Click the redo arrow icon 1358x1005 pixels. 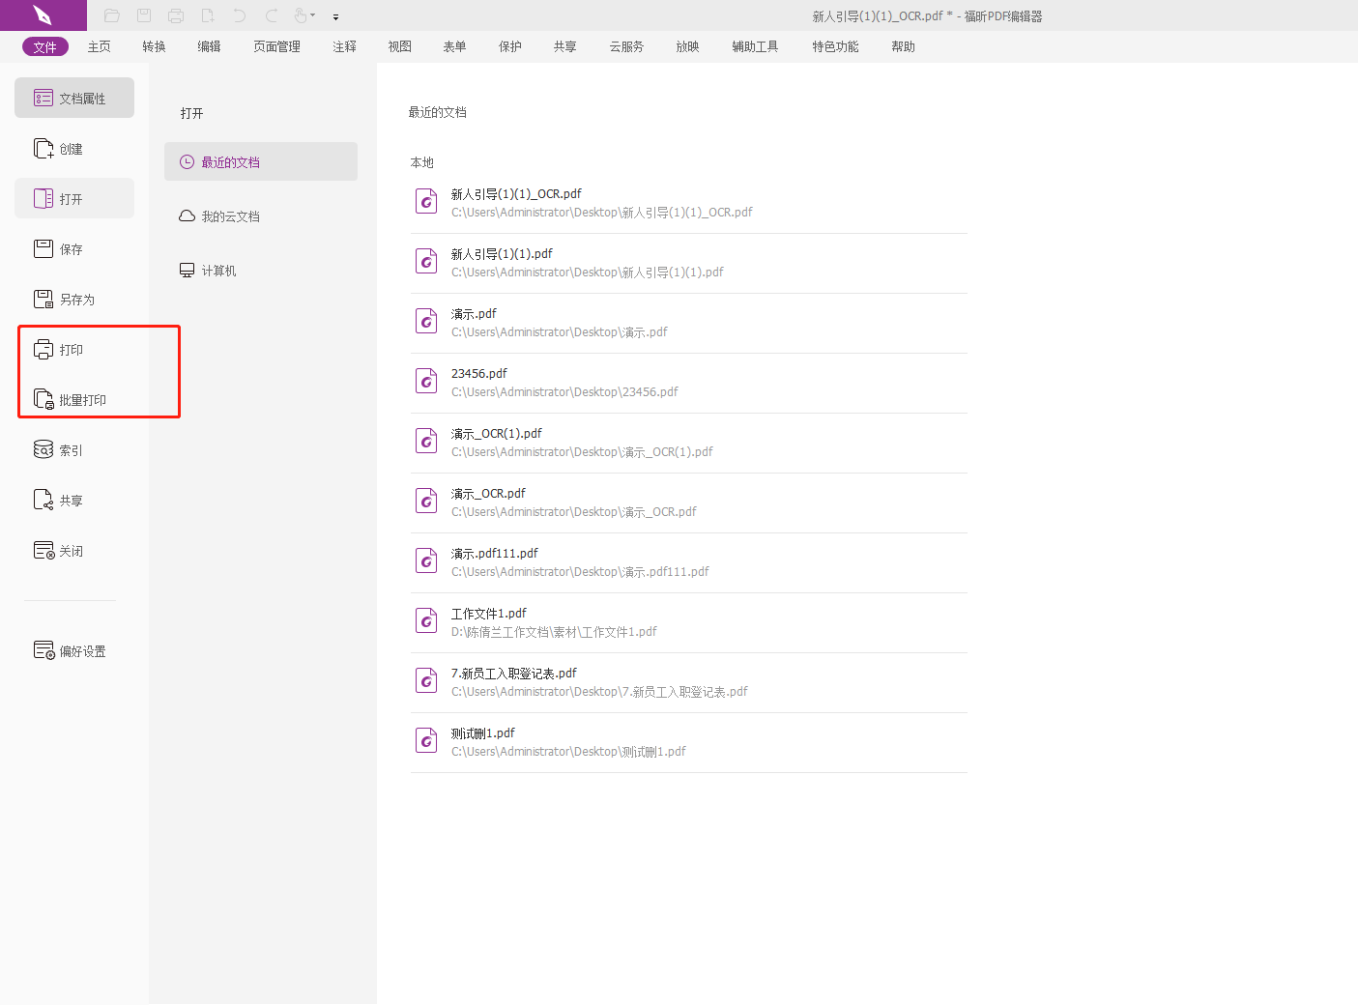[272, 15]
